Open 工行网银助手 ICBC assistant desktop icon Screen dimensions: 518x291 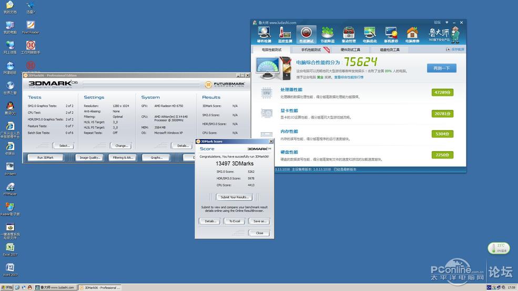point(31,47)
